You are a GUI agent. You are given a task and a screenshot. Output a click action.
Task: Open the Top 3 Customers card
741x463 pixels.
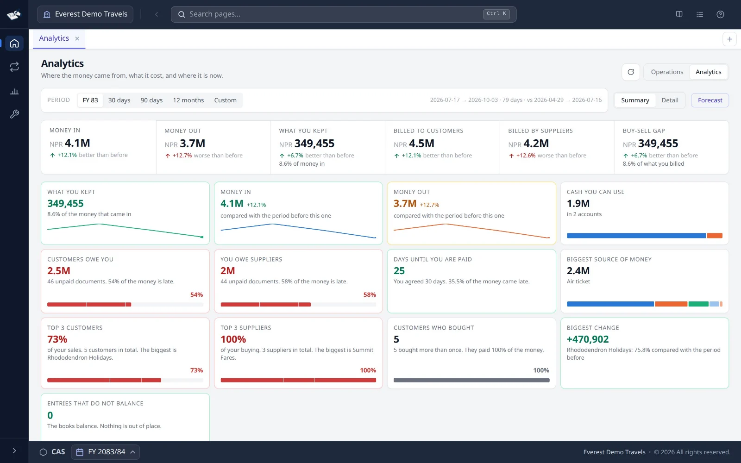point(125,353)
